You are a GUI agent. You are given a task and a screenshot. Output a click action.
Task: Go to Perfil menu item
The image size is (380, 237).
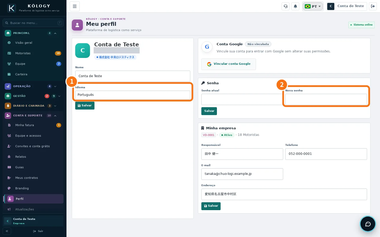click(34, 199)
